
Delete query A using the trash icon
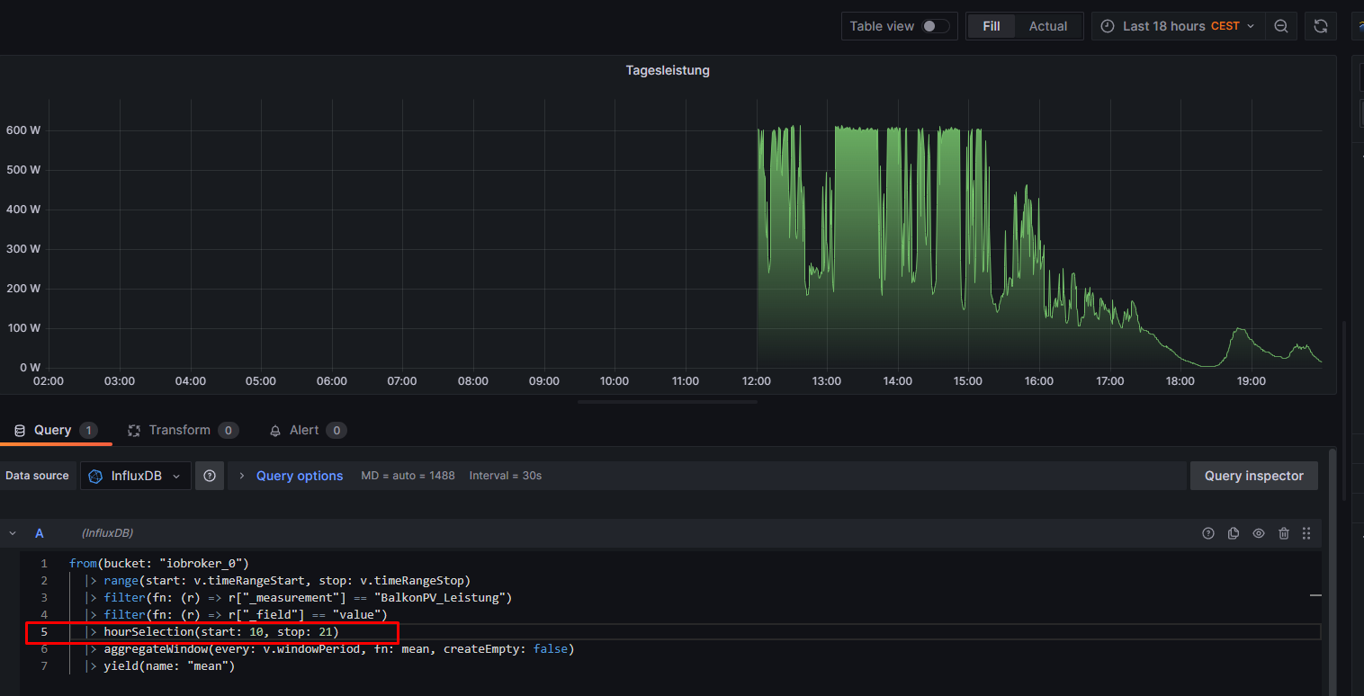1284,533
